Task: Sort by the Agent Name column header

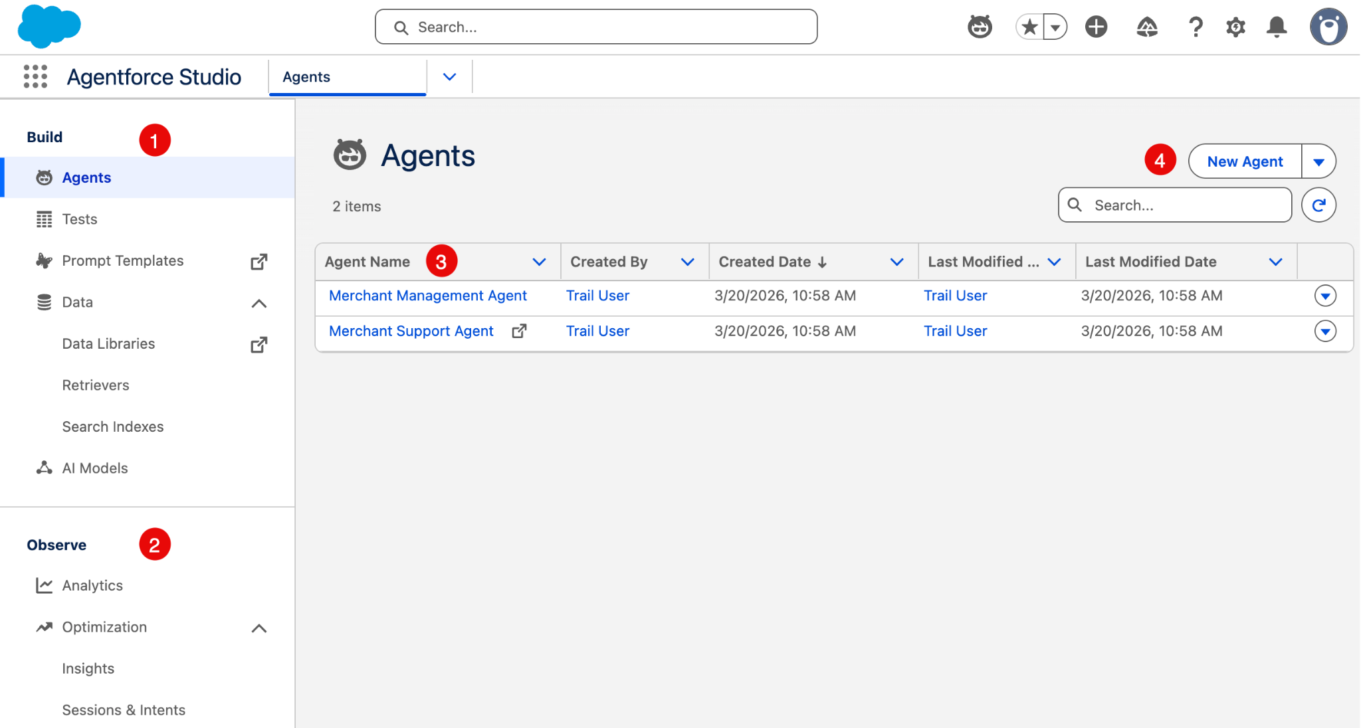Action: point(367,262)
